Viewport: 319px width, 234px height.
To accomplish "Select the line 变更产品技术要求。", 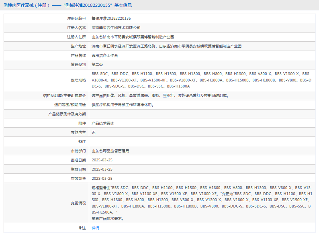I will click(x=107, y=219).
